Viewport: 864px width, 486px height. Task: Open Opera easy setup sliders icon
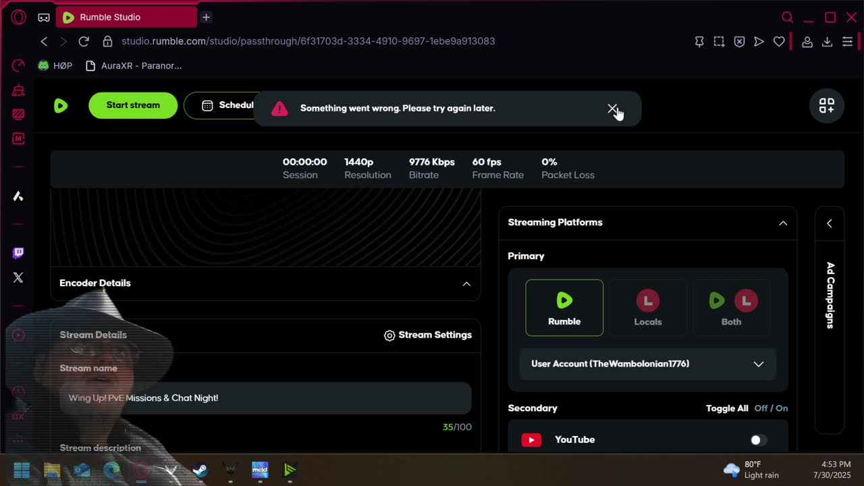pos(847,42)
